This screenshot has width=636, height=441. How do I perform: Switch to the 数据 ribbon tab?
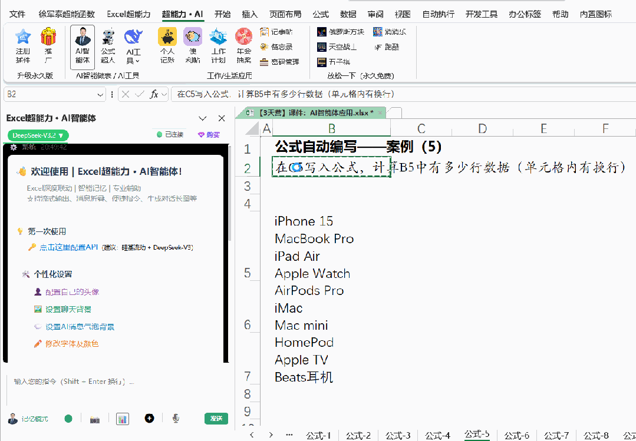(348, 15)
